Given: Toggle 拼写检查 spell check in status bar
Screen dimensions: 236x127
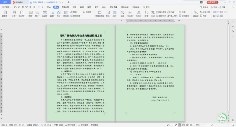Looking at the screenshot, I should point(70,125).
